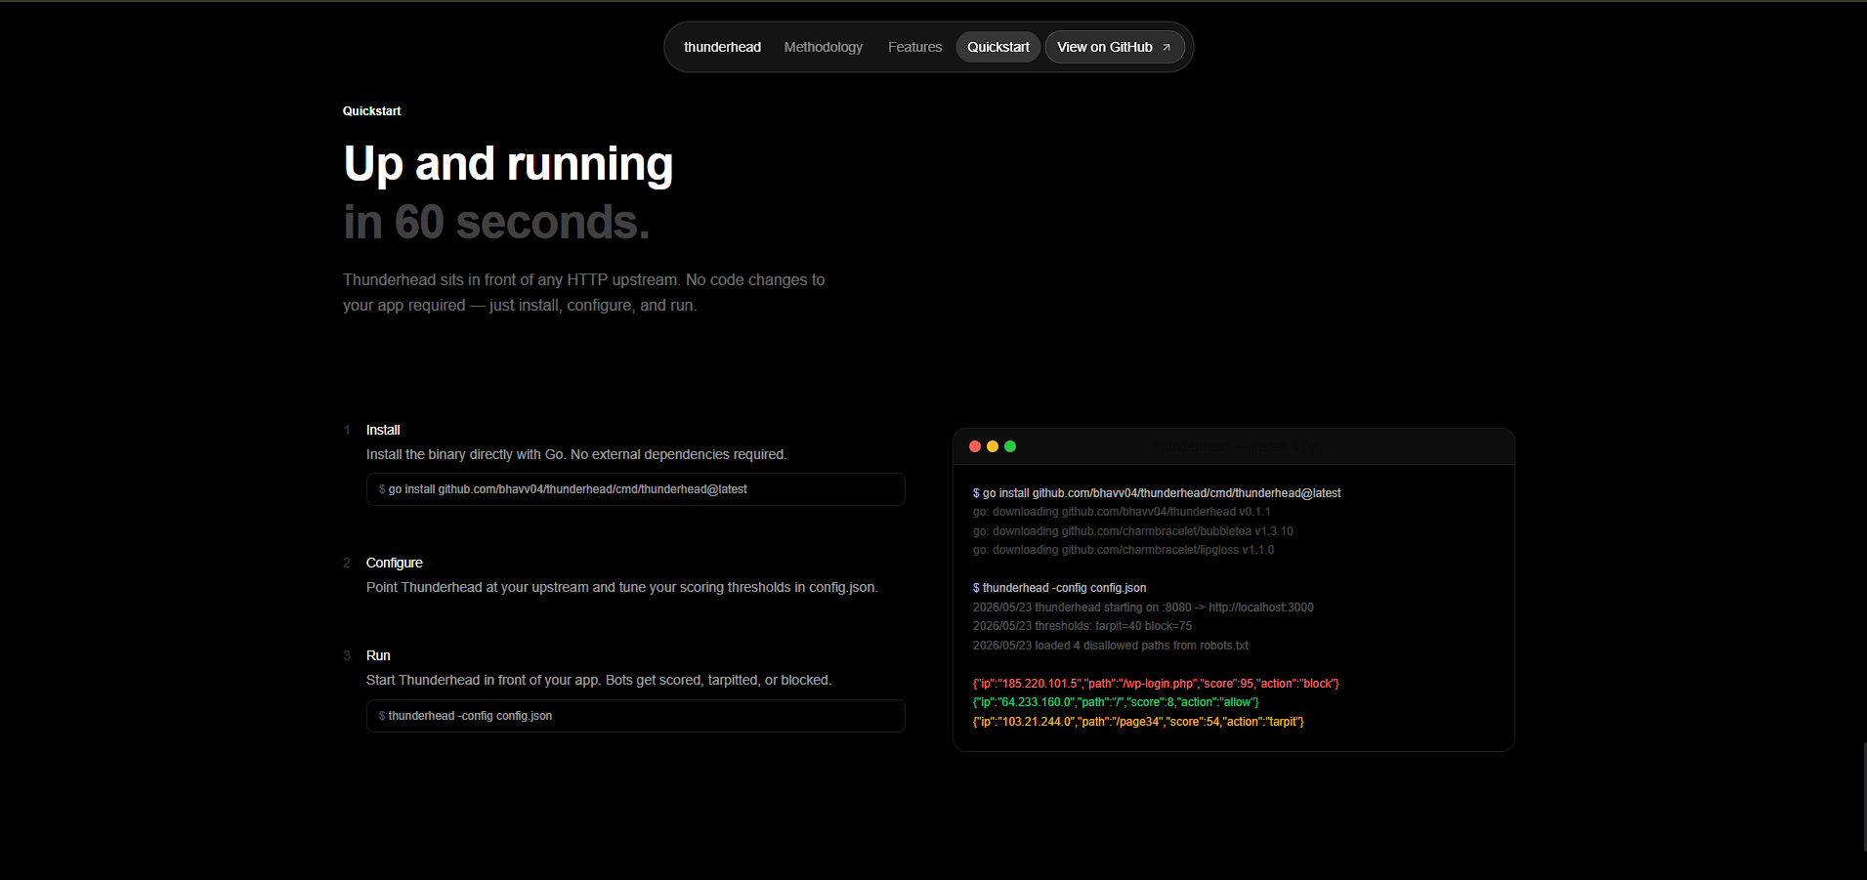This screenshot has height=880, width=1867.
Task: Click the external arrow icon in the GitHub button
Action: 1167,47
